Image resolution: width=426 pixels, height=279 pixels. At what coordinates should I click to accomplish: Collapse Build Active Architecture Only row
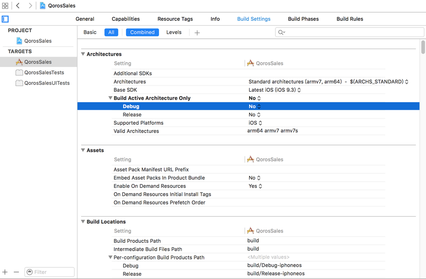110,98
